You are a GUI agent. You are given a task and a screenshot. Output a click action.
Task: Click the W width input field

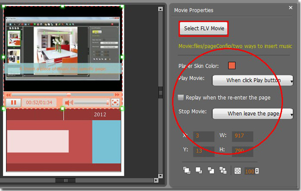click(242, 136)
